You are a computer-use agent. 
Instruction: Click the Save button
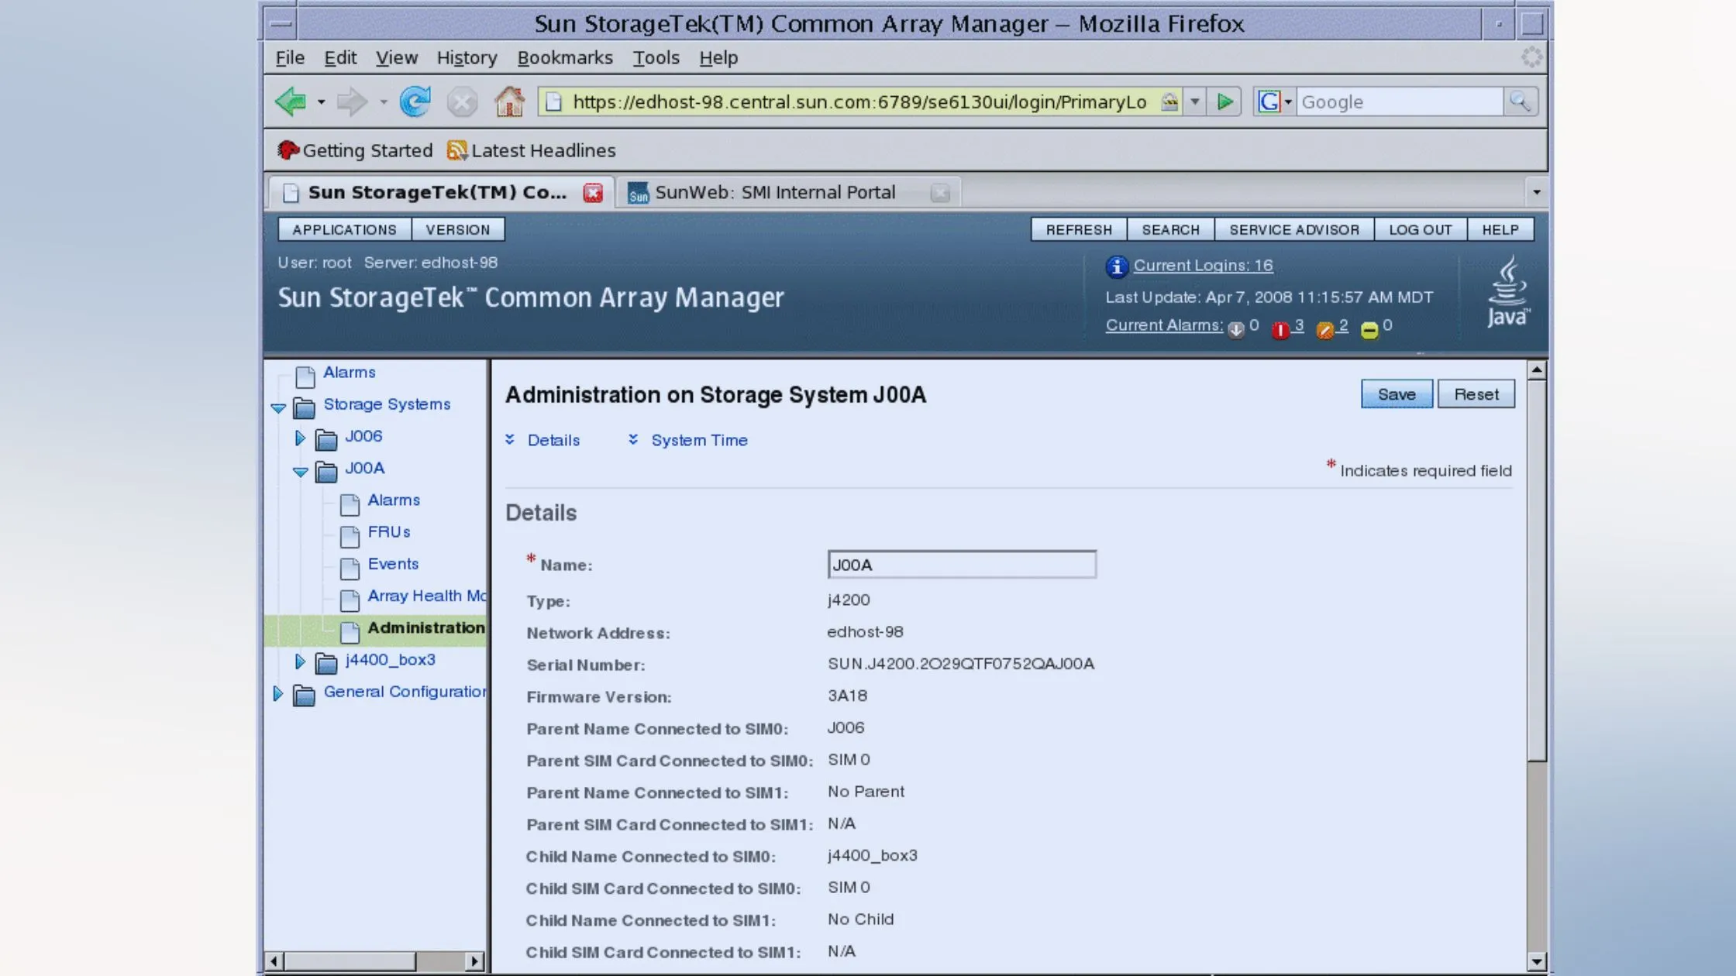point(1397,394)
